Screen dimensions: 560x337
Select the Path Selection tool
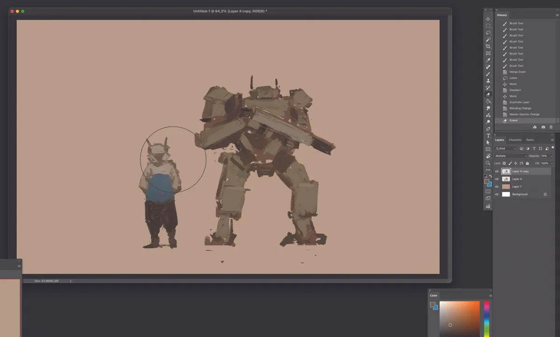(x=488, y=142)
